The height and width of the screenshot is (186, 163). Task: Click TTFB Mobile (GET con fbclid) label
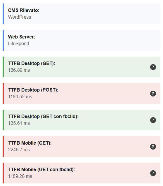41,170
